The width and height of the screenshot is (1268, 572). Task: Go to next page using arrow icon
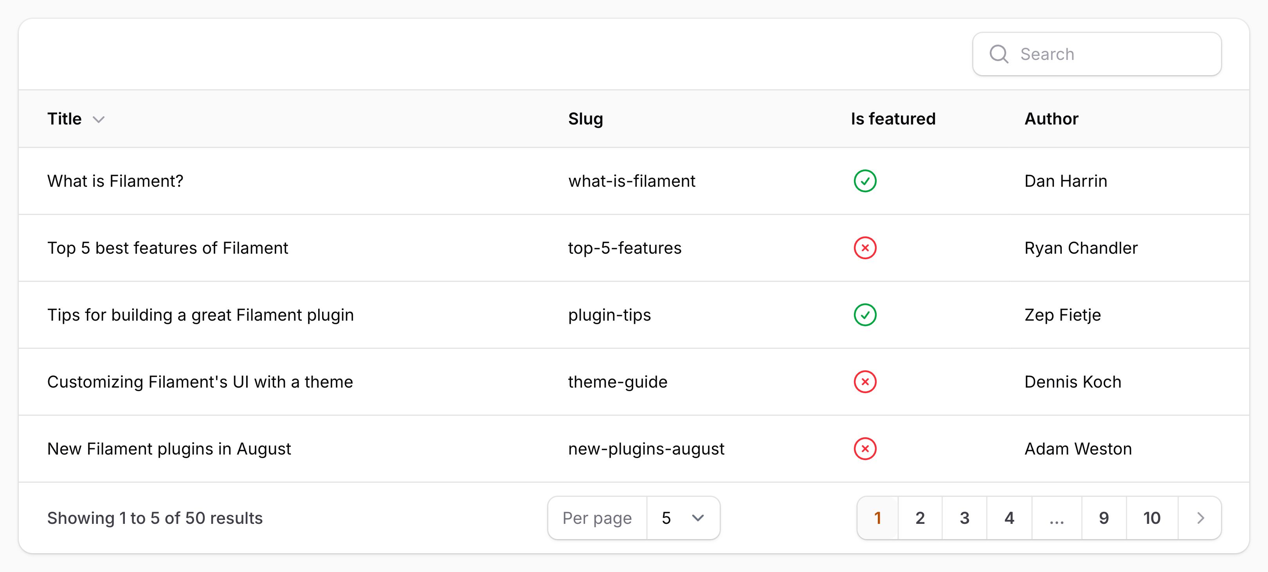(1200, 518)
